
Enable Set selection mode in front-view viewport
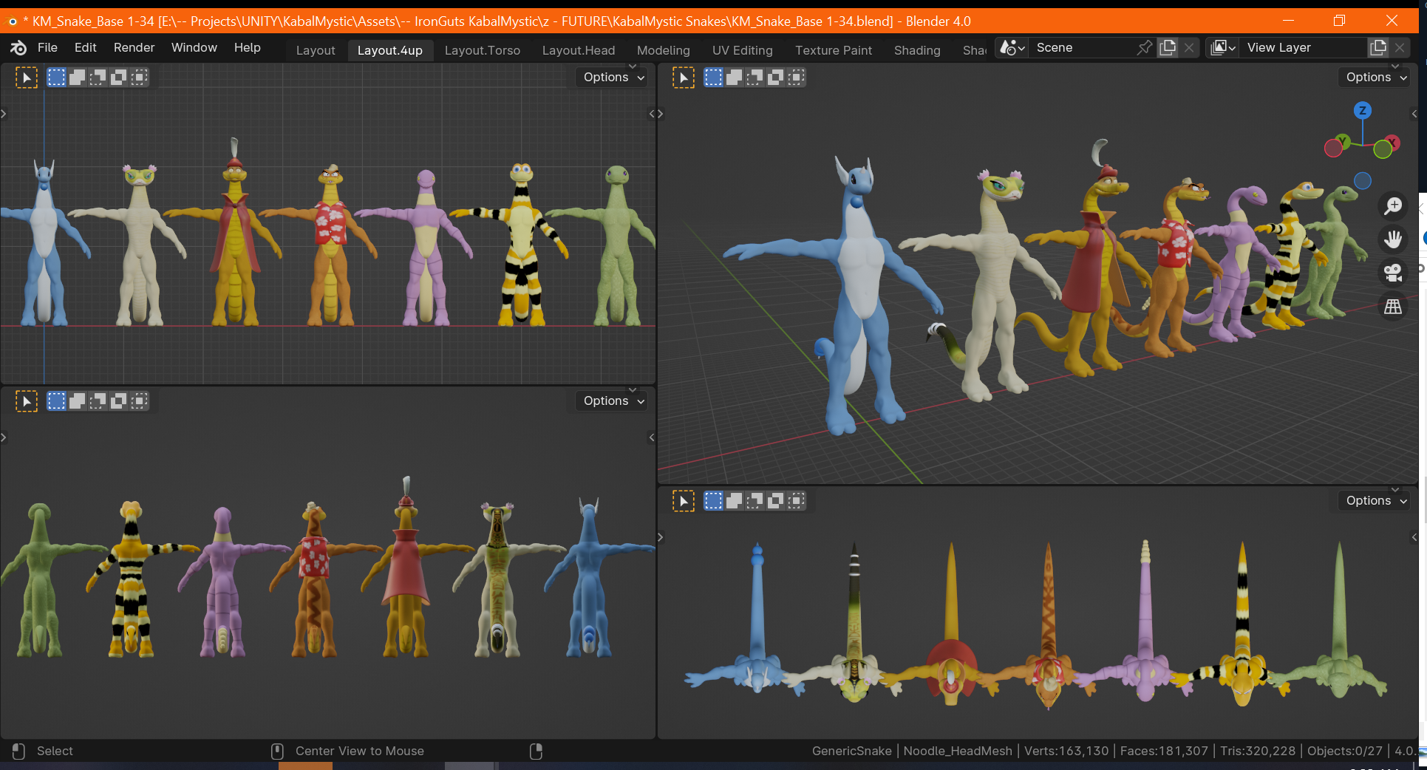coord(56,78)
